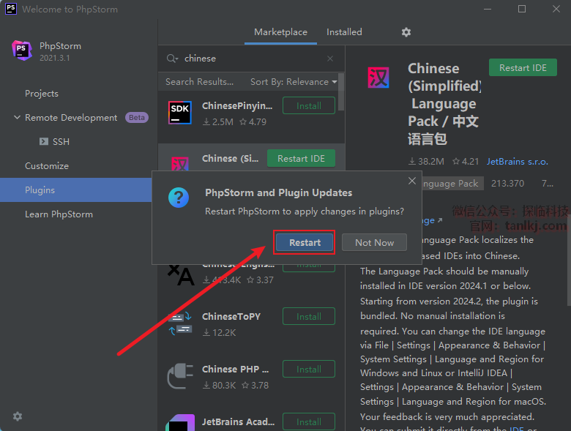Select the ChineseToPY plugin icon

tap(180, 323)
